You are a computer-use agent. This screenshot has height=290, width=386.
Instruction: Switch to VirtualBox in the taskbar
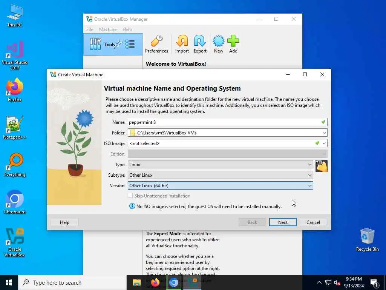[192, 282]
